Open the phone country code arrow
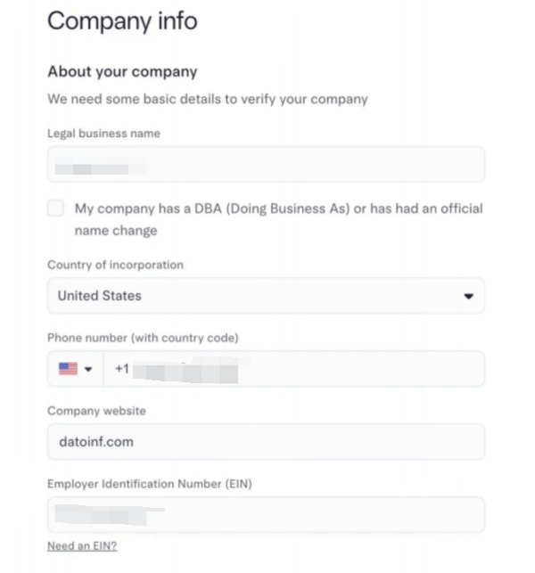The image size is (535, 573). tap(88, 369)
